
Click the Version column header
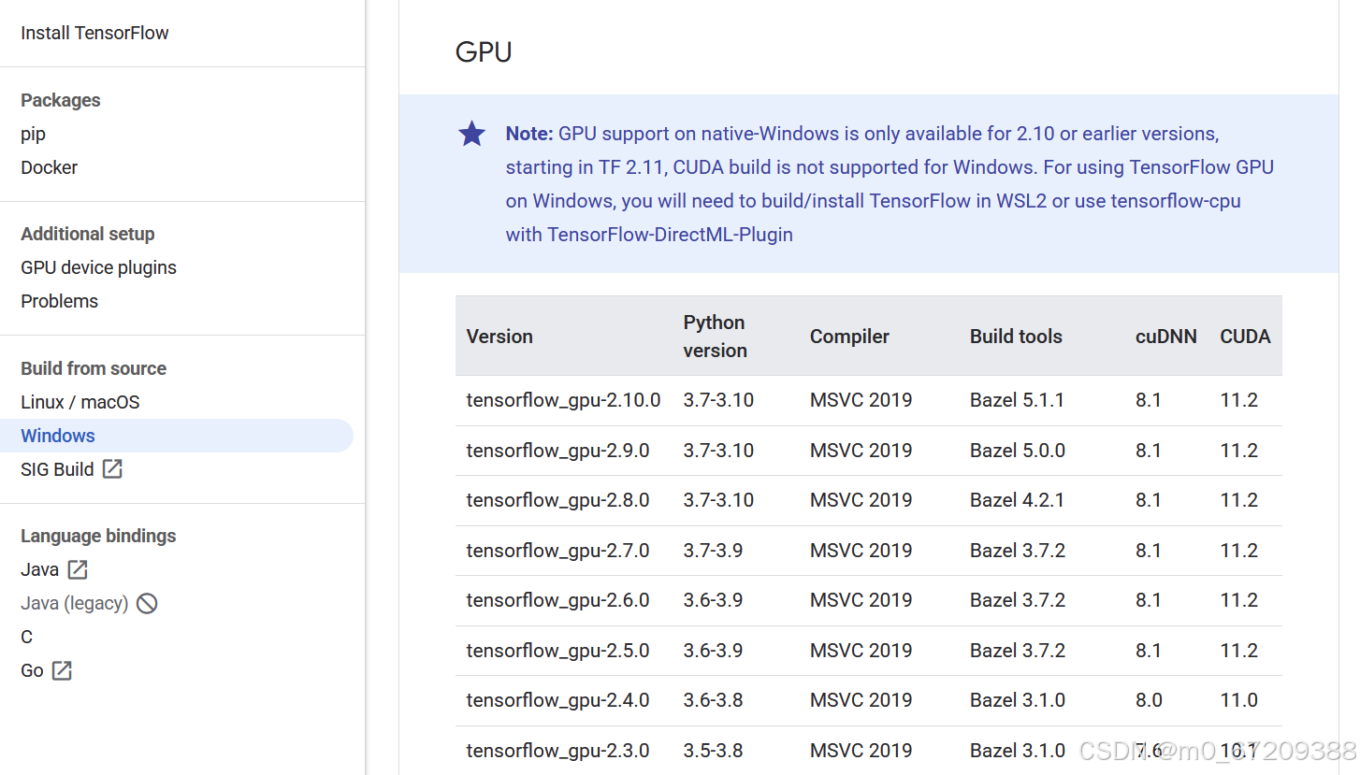tap(499, 337)
